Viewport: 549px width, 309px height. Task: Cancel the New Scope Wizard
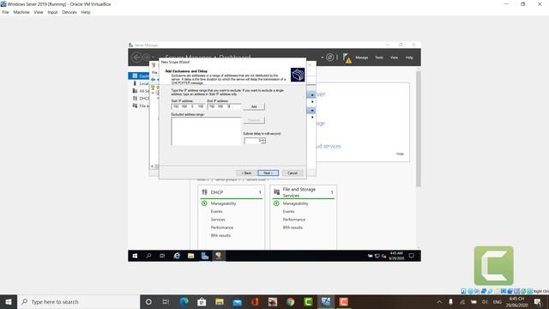(x=293, y=173)
